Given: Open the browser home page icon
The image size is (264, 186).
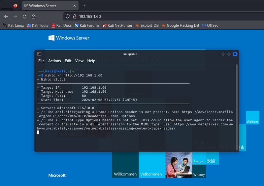Looking at the screenshot, I should point(34,16).
